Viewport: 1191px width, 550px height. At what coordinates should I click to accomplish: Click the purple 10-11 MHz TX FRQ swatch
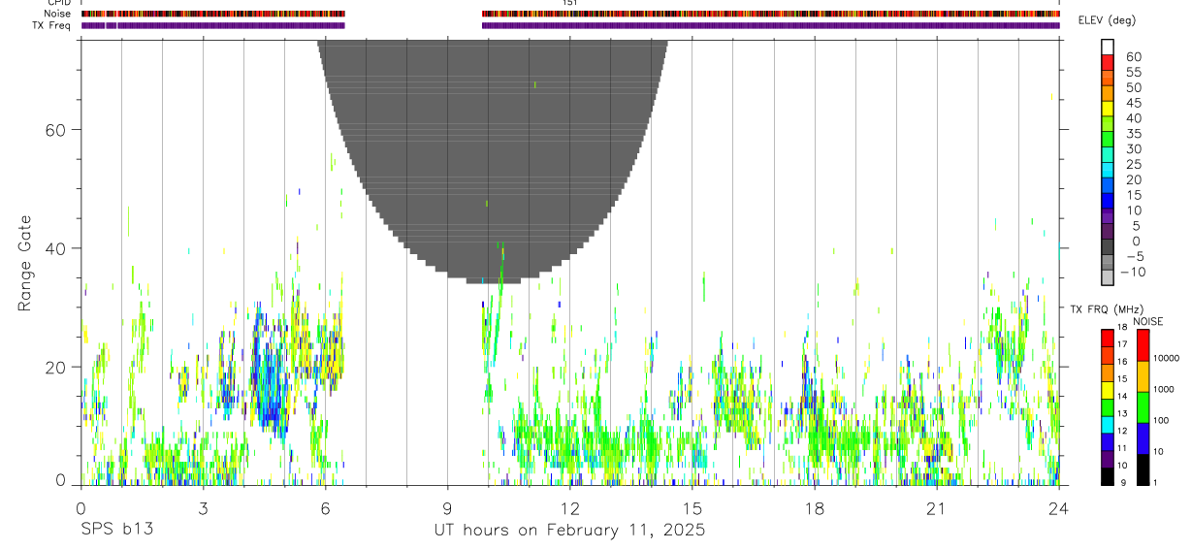click(1108, 459)
